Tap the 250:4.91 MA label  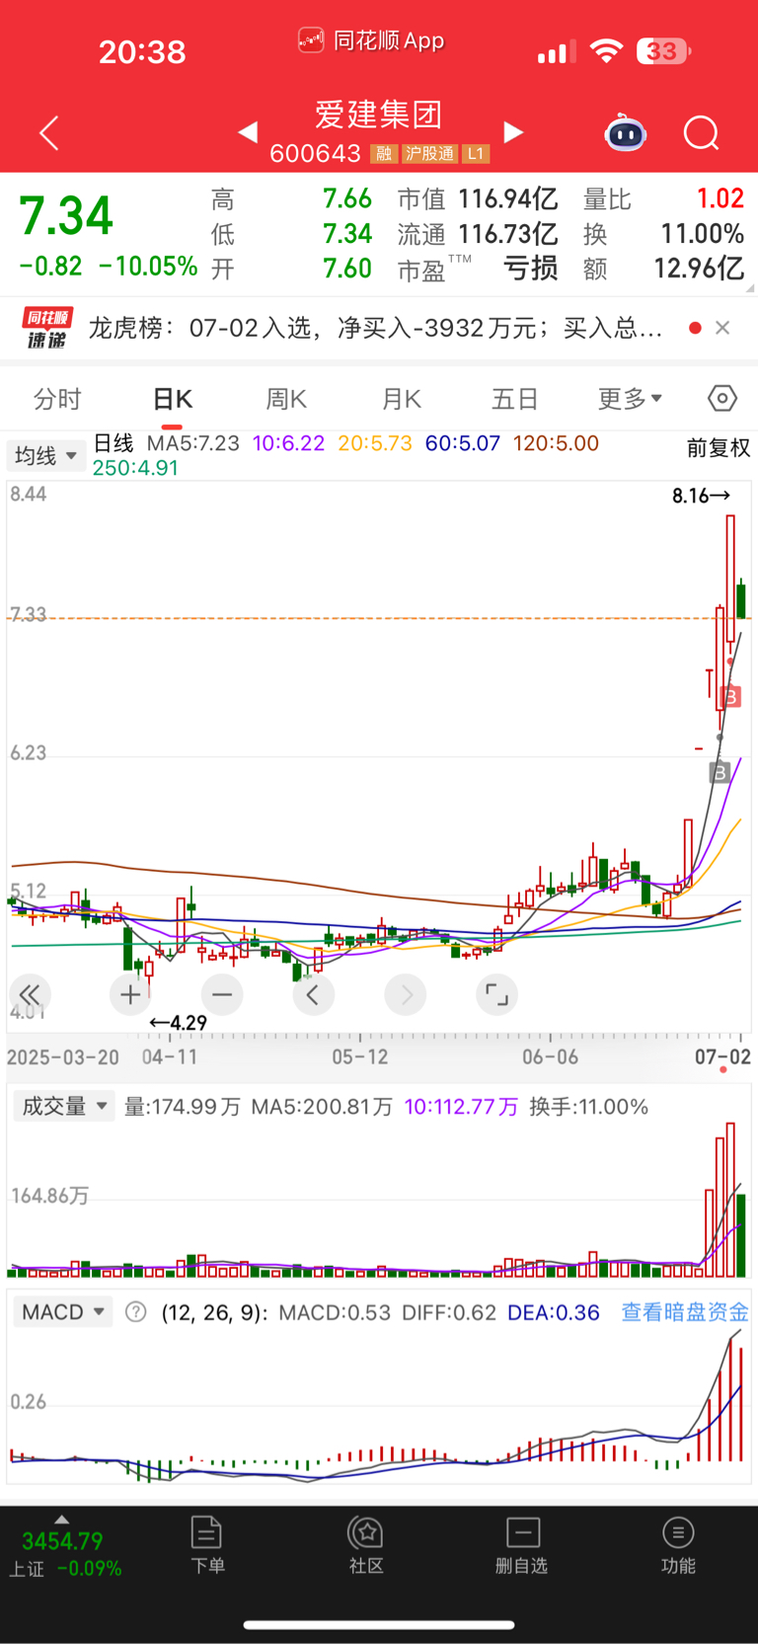click(x=135, y=468)
